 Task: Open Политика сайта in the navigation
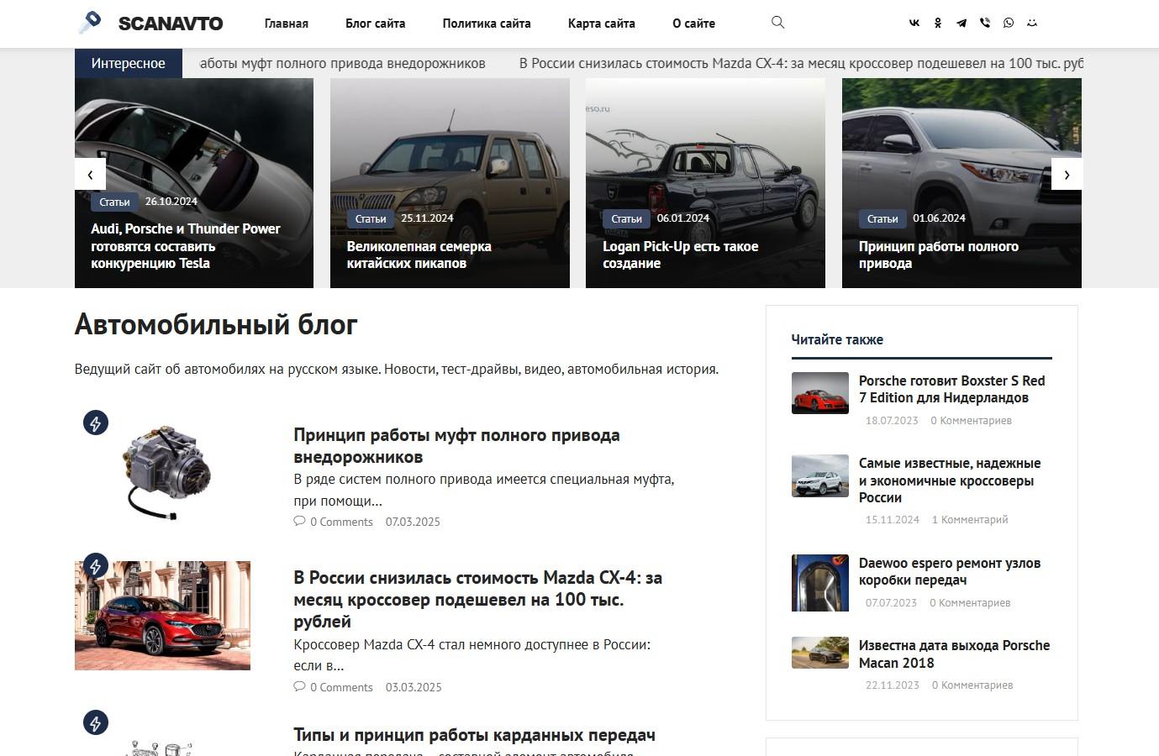tap(487, 24)
